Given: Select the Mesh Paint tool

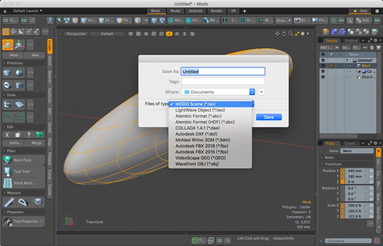Looking at the screenshot, I should pyautogui.click(x=23, y=160).
